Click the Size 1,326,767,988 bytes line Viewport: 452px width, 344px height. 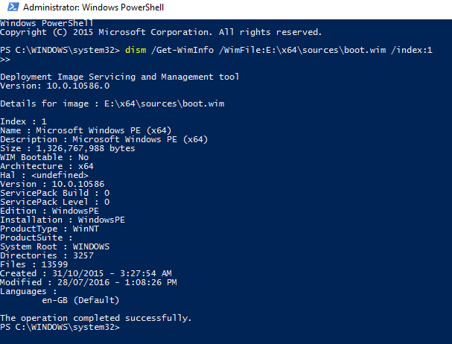[x=68, y=148]
